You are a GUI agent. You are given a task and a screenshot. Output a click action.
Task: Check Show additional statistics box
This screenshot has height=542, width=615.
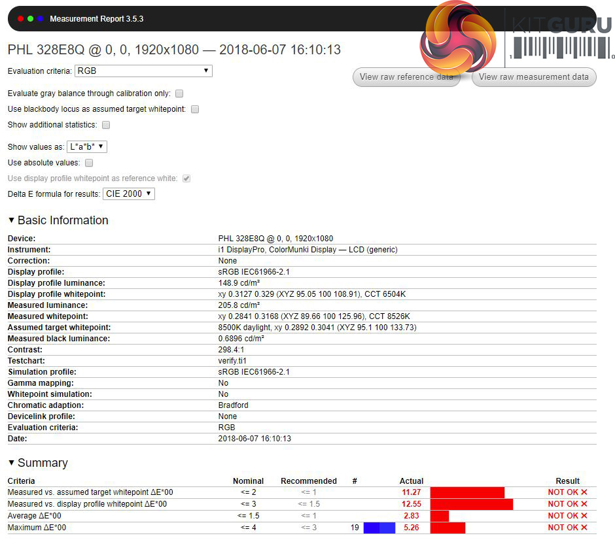(x=106, y=125)
